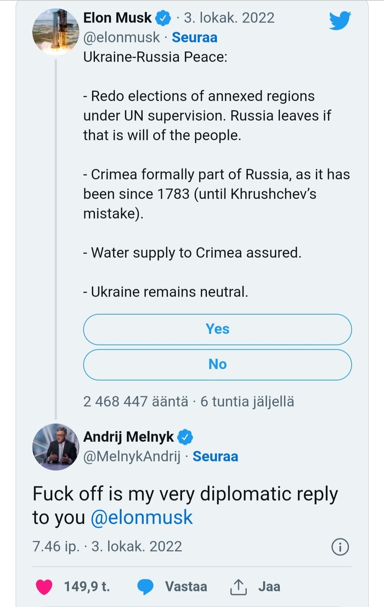Screen dimensions: 384x607
Task: Share the tweet using the Jaa icon
Action: pyautogui.click(x=238, y=587)
